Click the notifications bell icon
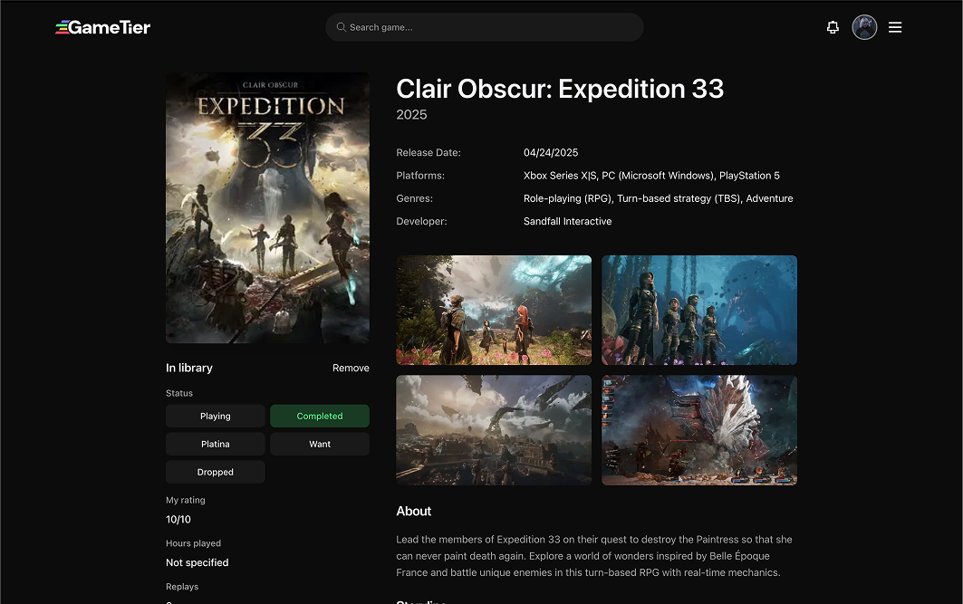The width and height of the screenshot is (963, 604). 833,27
